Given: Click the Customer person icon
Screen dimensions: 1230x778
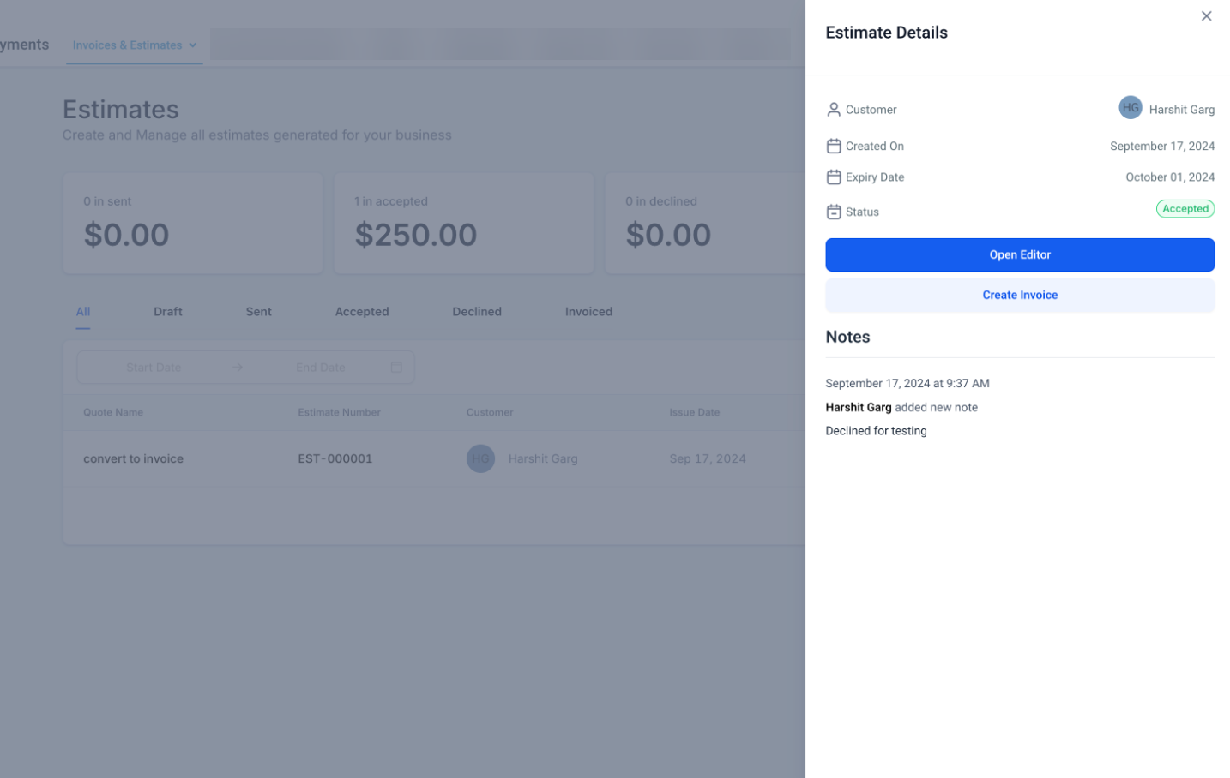Looking at the screenshot, I should (833, 110).
